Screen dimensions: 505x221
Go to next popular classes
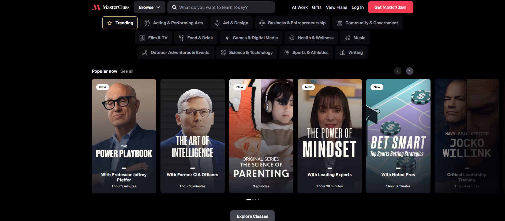point(409,71)
